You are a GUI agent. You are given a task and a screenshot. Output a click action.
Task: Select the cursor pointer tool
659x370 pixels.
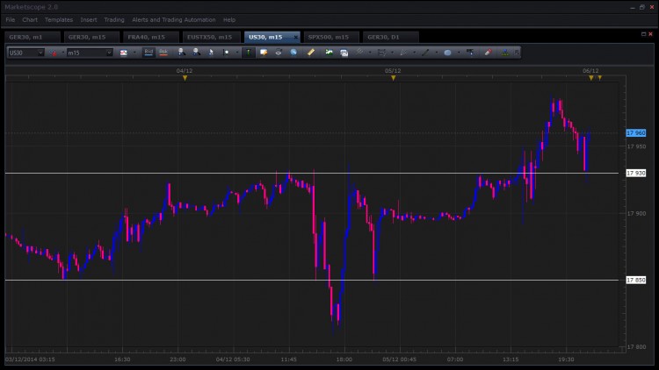coord(211,52)
